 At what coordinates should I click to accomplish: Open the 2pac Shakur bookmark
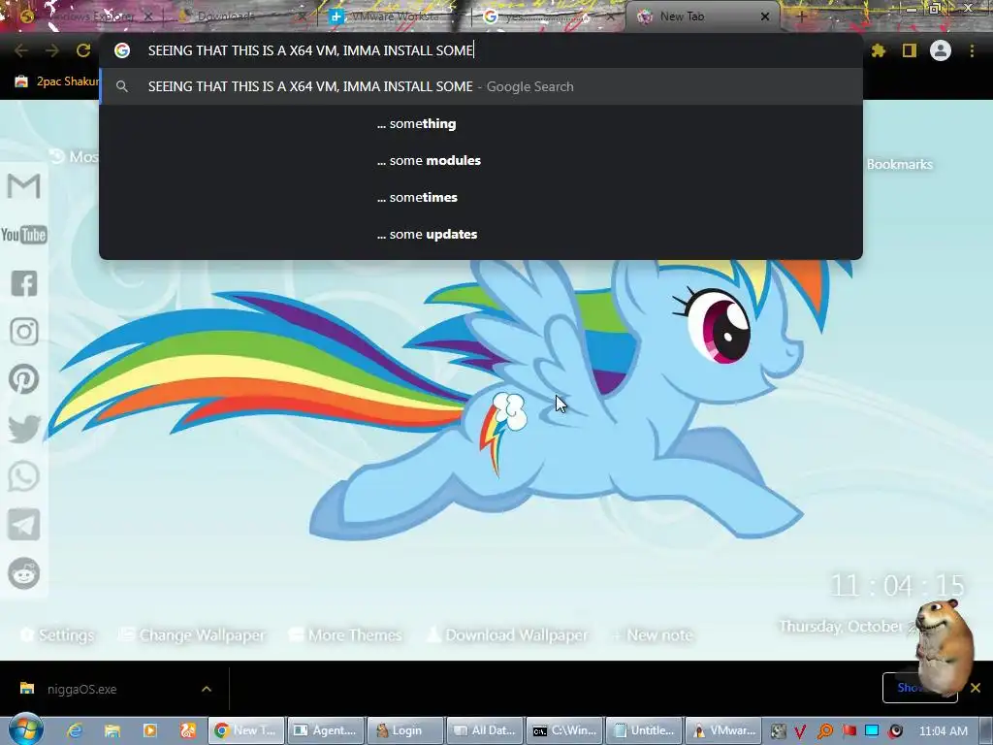click(55, 81)
